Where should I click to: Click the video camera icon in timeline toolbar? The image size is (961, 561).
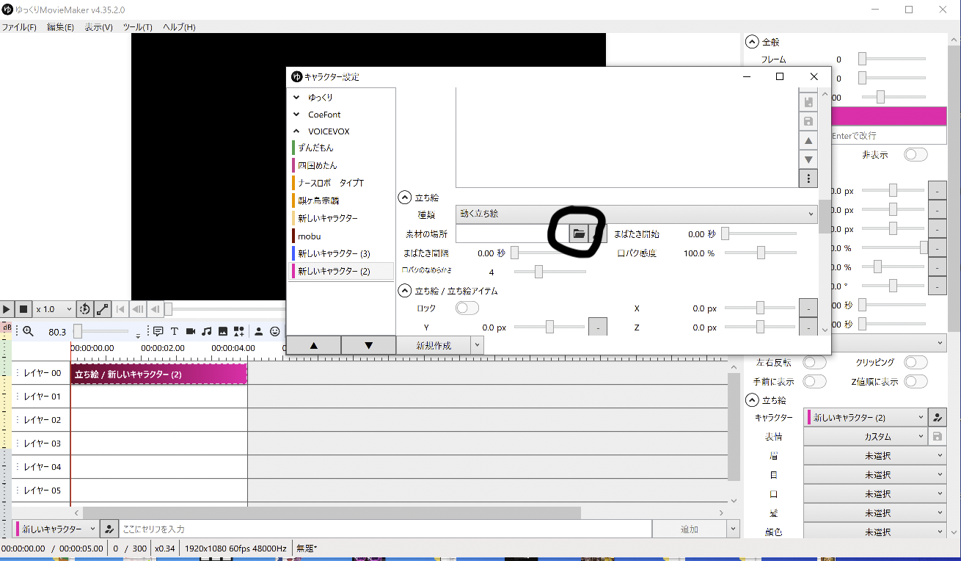(191, 331)
